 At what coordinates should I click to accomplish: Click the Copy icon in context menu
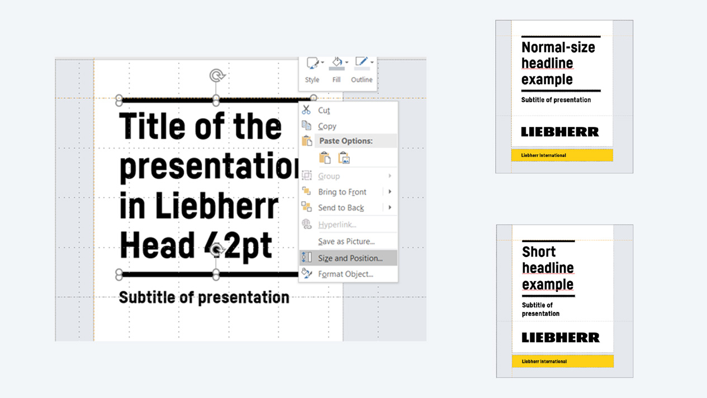point(306,126)
